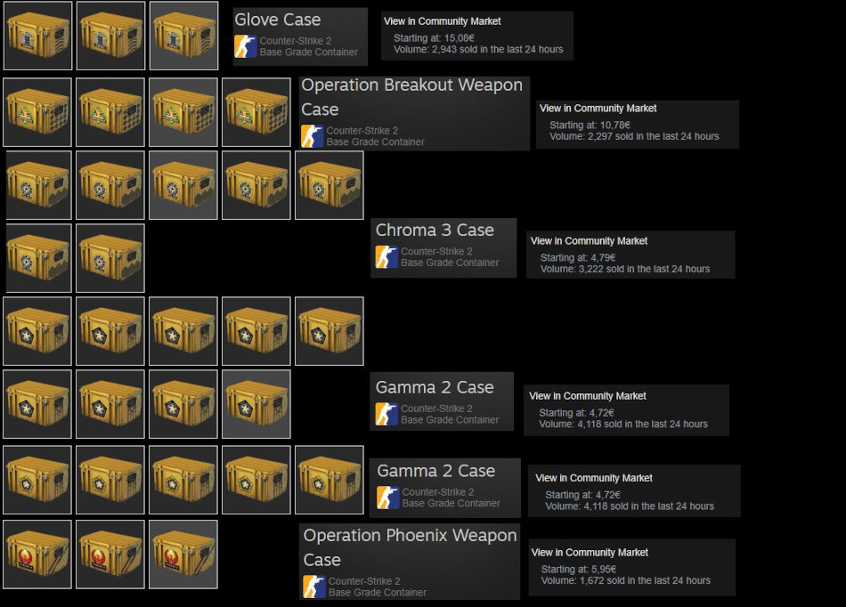The width and height of the screenshot is (846, 607).
Task: Click the Counter-Strike 2 icon under Operation Phoenix
Action: [314, 587]
